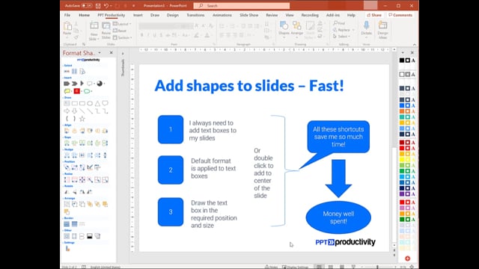Expand the Layout dropdown in Slides group
This screenshot has height=269, width=479.
(x=122, y=24)
